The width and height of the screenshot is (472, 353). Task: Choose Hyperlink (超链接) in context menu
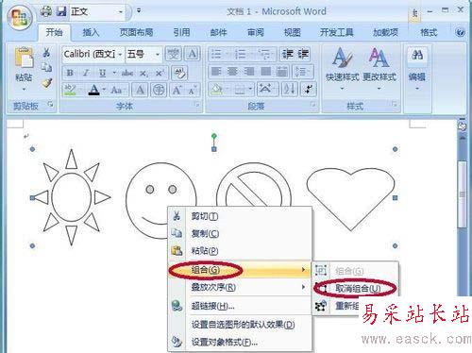click(x=240, y=306)
